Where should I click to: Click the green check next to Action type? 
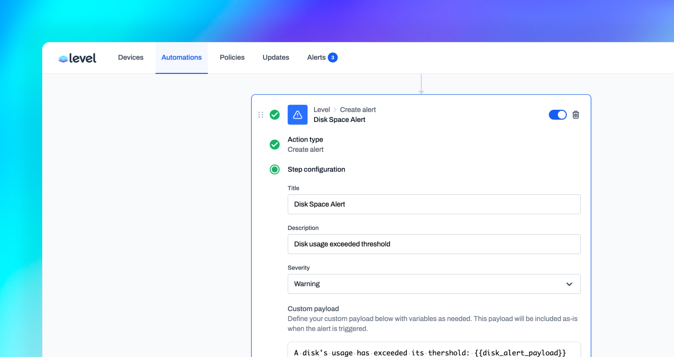point(275,144)
